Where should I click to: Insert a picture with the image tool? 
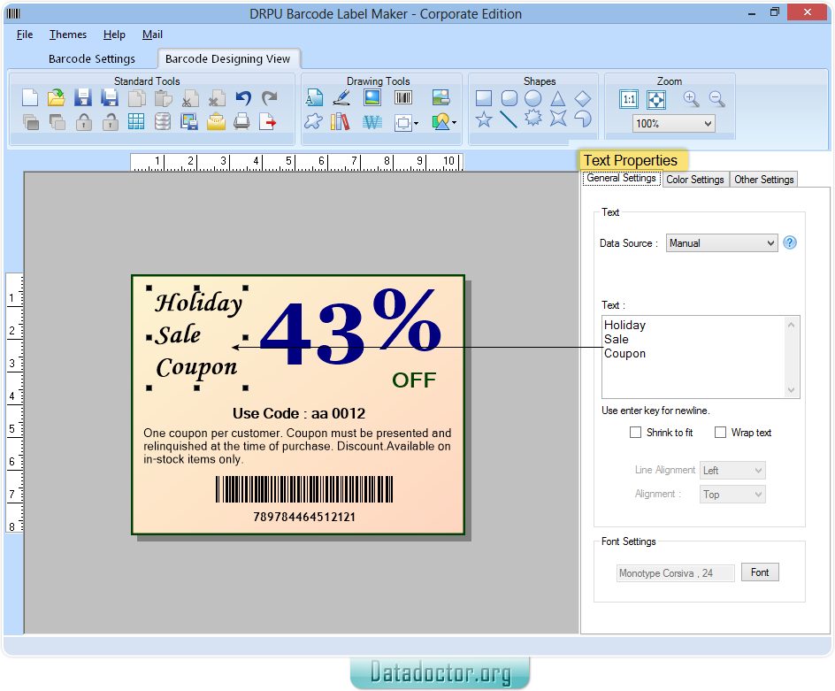coord(372,98)
